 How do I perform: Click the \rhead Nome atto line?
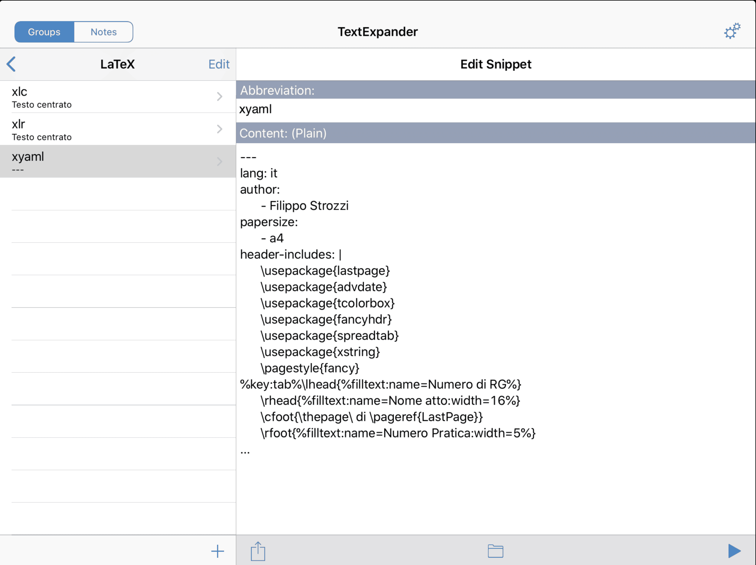tap(390, 400)
